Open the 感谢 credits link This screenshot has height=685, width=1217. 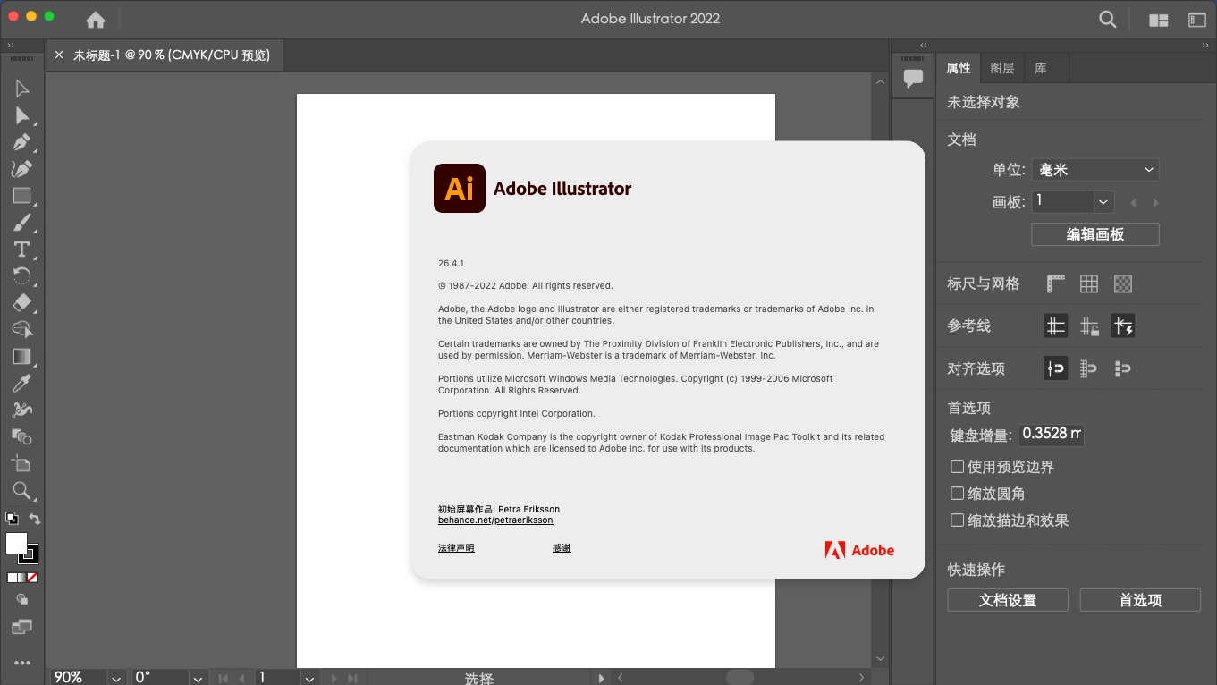pos(562,548)
